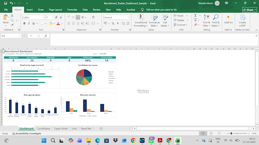Apply Comma Style format
Image resolution: width=259 pixels, height=145 pixels.
point(118,24)
